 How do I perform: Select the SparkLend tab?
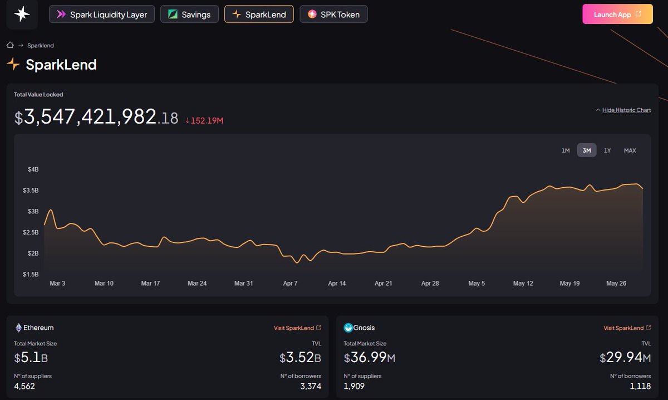point(259,14)
